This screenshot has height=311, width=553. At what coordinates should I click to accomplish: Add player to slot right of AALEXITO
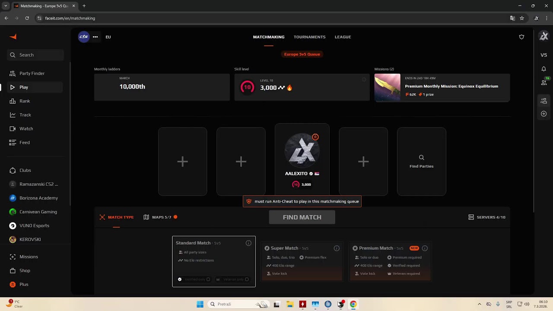(363, 162)
